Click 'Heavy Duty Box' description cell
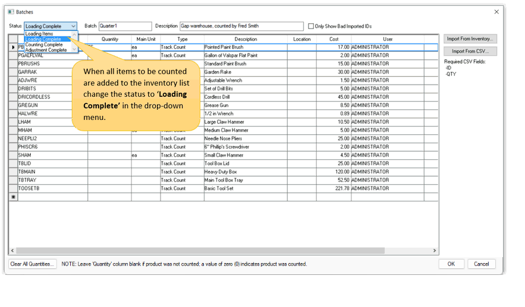The image size is (525, 307). tap(246, 172)
